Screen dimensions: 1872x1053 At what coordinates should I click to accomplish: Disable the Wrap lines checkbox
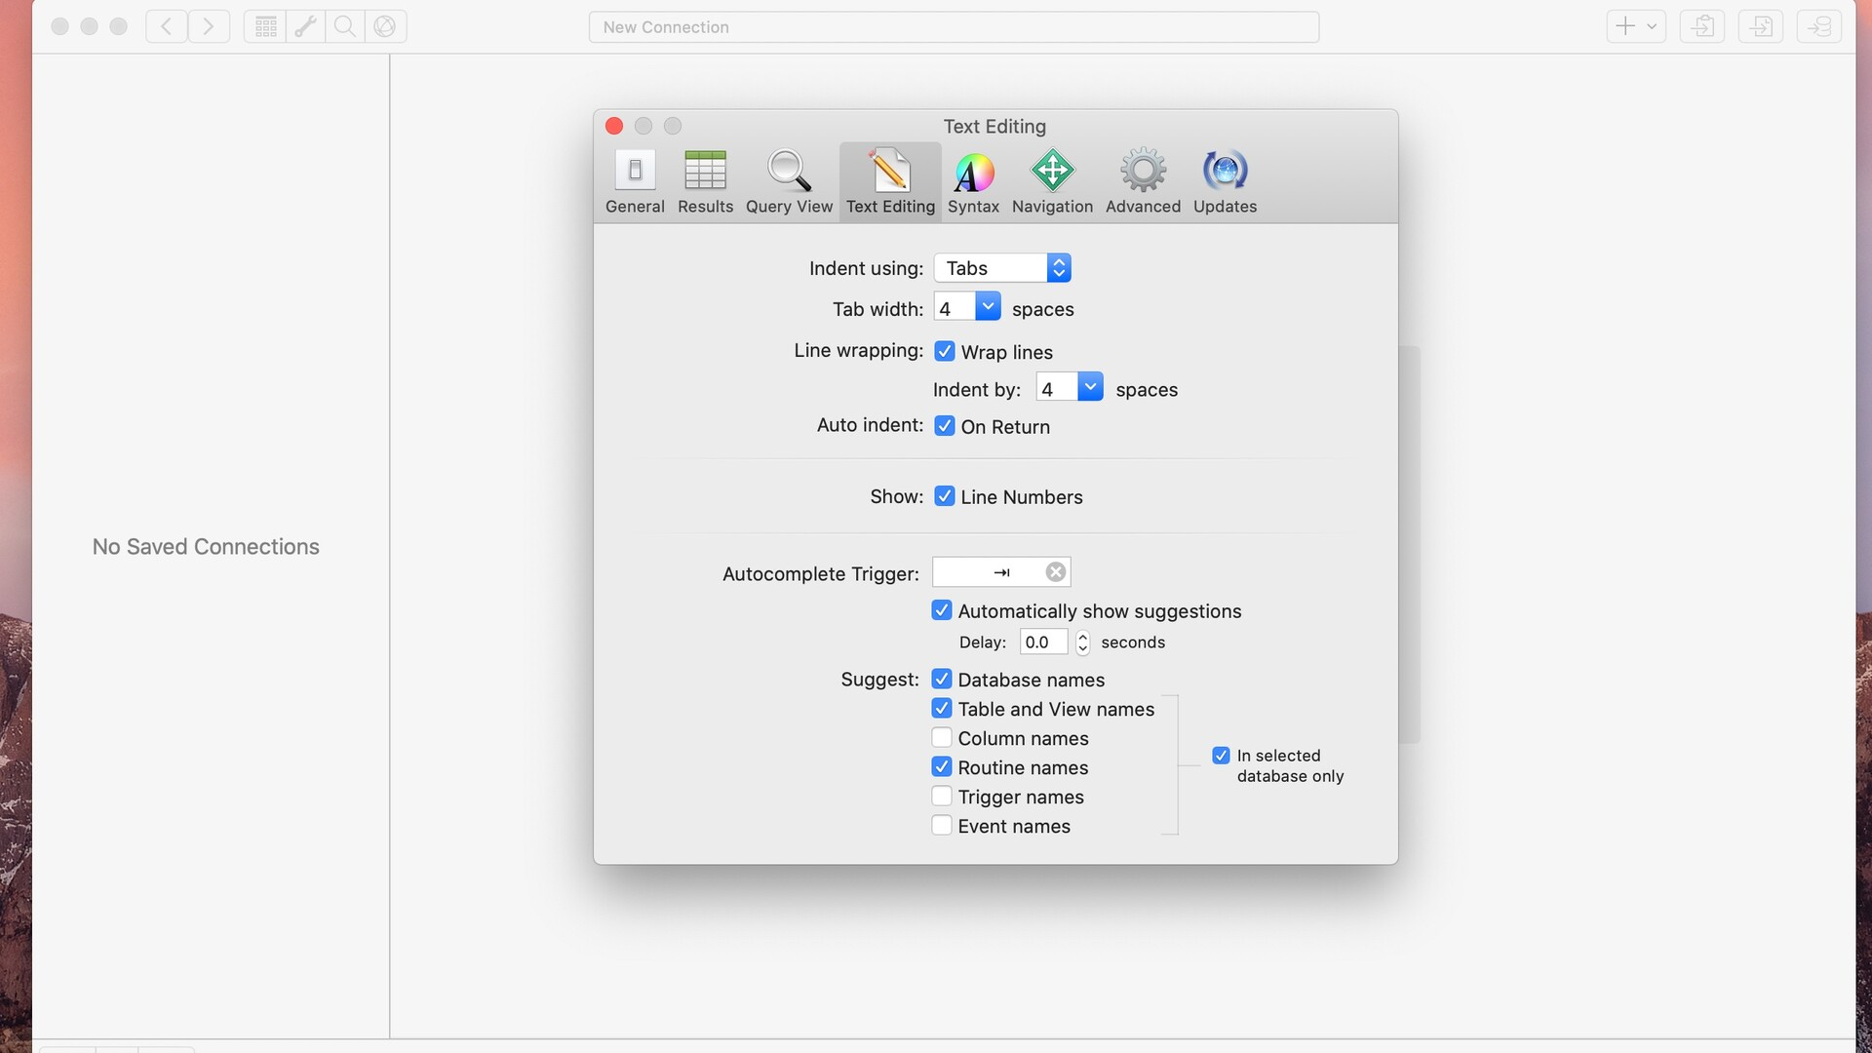tap(945, 351)
